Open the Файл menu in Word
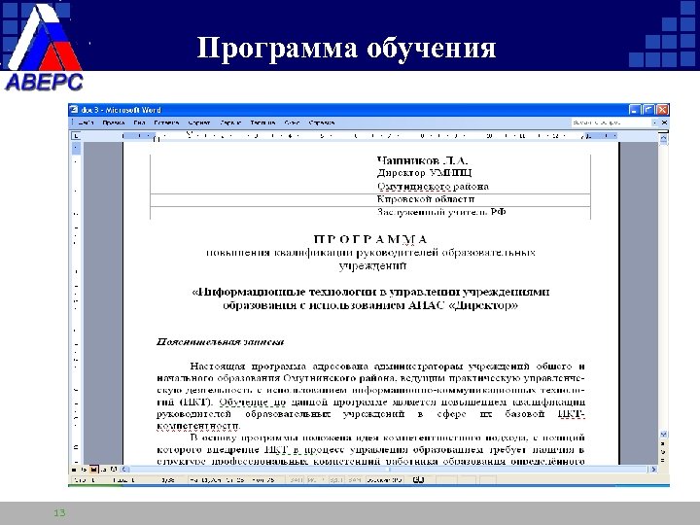 [x=86, y=122]
